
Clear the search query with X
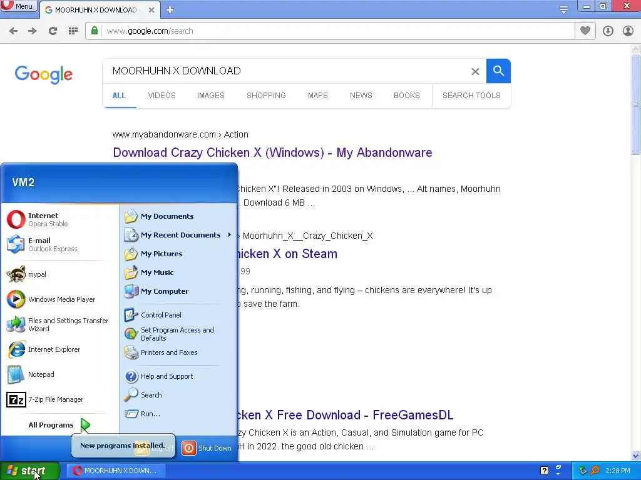point(475,71)
